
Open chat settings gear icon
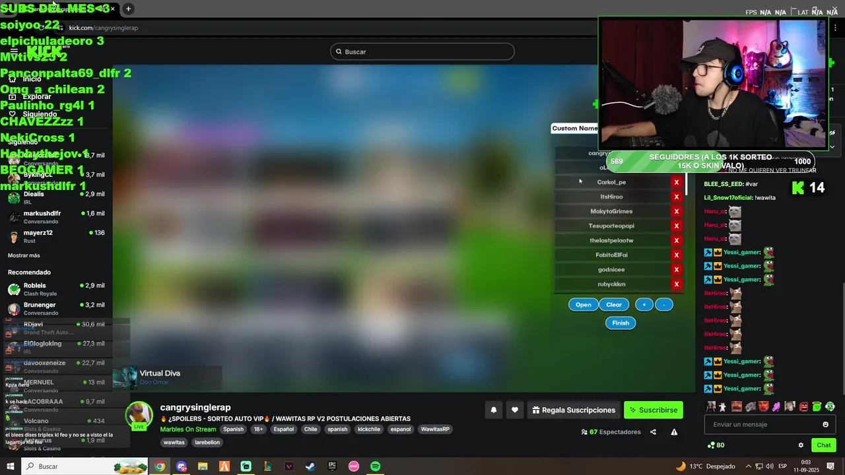tap(801, 445)
